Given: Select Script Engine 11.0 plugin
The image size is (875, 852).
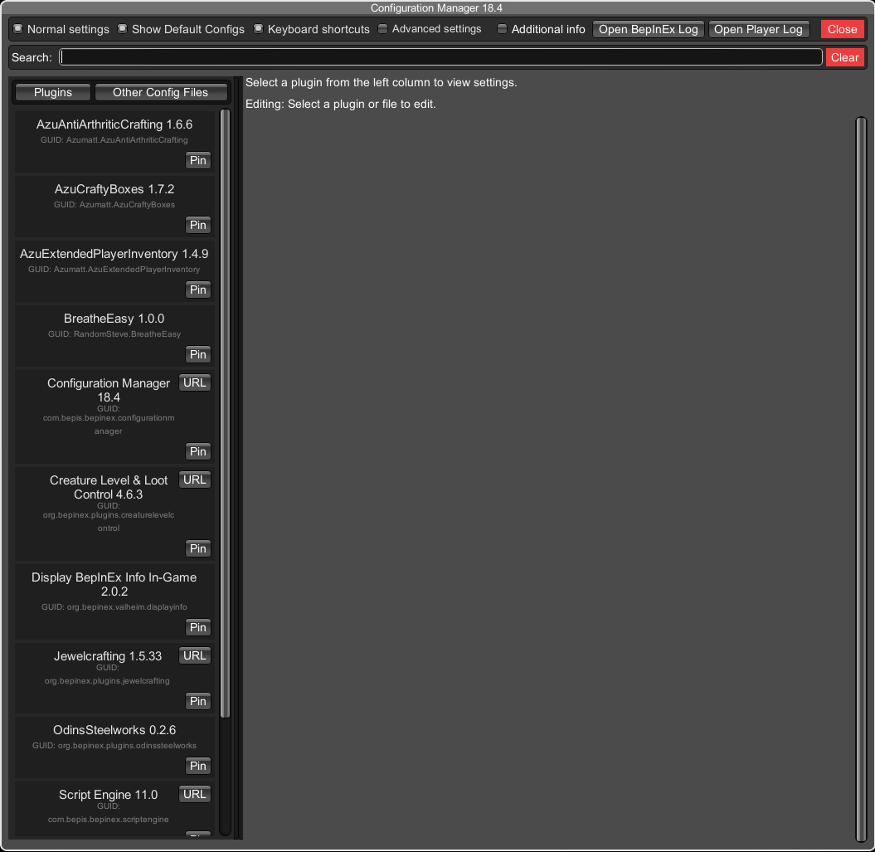Looking at the screenshot, I should (109, 795).
